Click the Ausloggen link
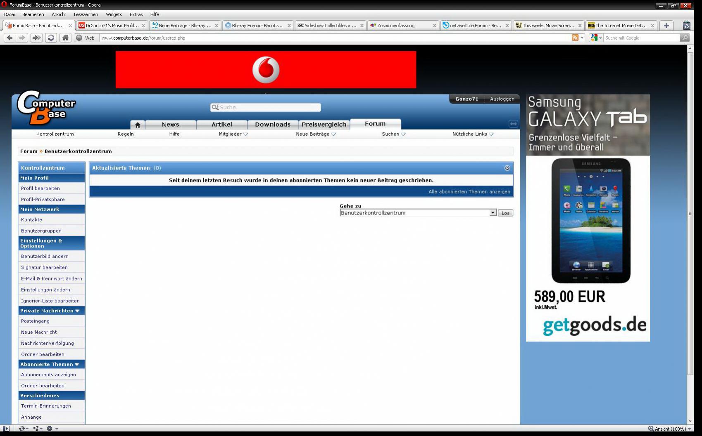Viewport: 702px width, 436px height. (502, 99)
